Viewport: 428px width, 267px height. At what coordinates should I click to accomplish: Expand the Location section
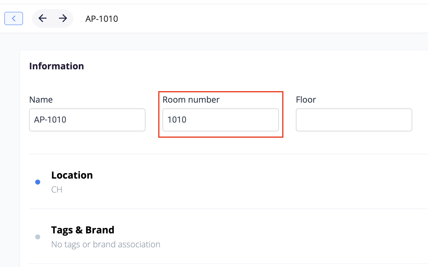(72, 175)
